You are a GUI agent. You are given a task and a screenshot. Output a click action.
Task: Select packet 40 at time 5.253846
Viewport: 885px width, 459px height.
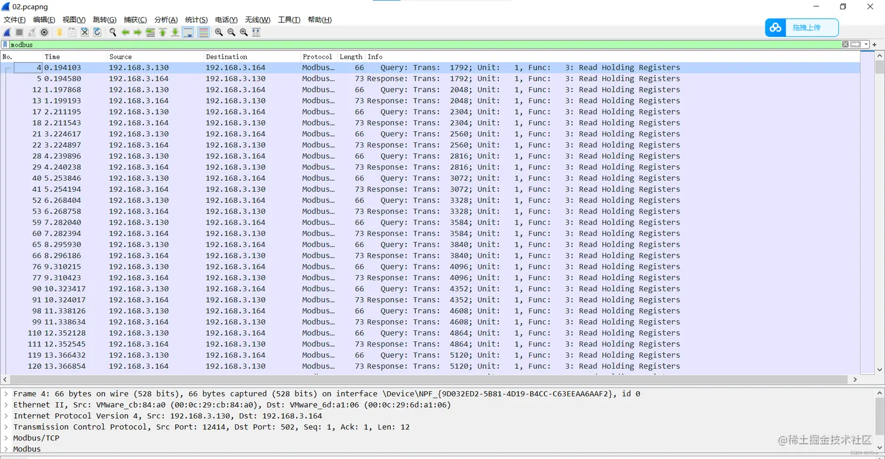pyautogui.click(x=430, y=179)
